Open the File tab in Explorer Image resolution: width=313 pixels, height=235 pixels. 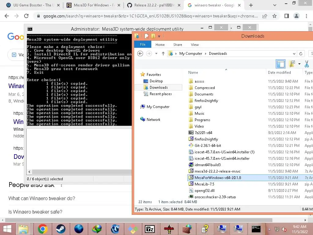(x=142, y=45)
